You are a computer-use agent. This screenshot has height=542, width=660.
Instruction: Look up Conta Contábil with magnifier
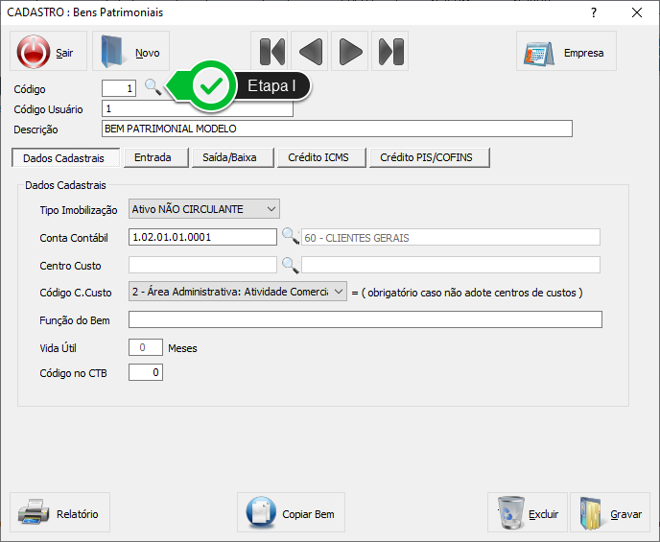coord(289,237)
